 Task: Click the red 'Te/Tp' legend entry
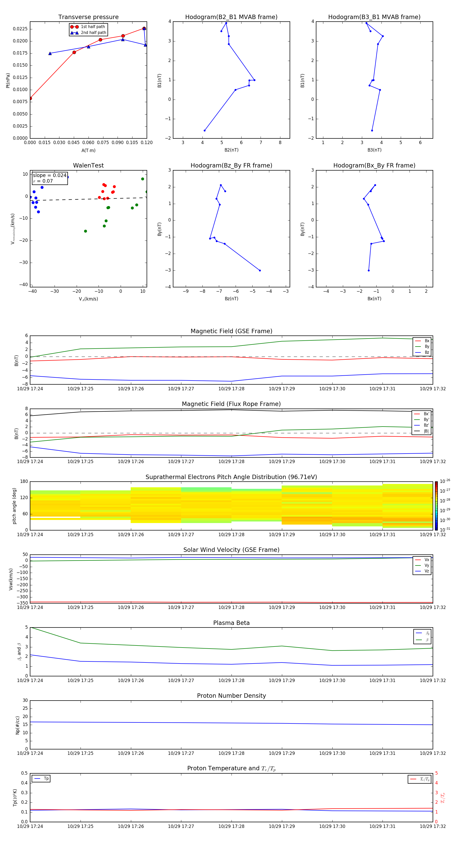tap(420, 779)
